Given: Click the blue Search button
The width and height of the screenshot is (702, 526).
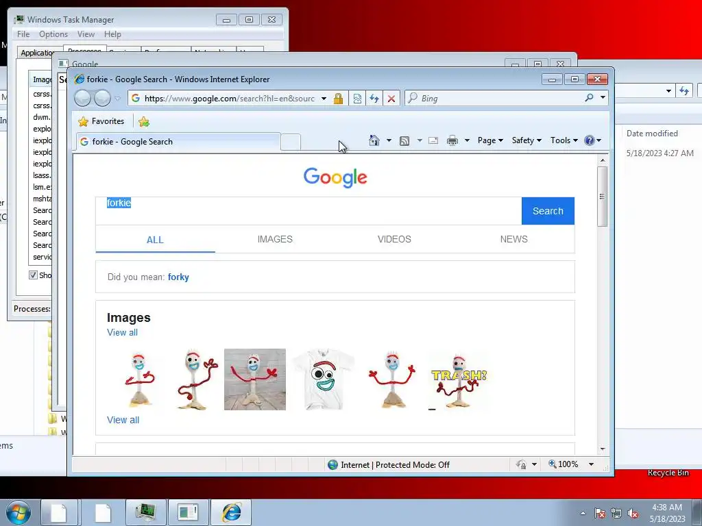Looking at the screenshot, I should pyautogui.click(x=548, y=211).
